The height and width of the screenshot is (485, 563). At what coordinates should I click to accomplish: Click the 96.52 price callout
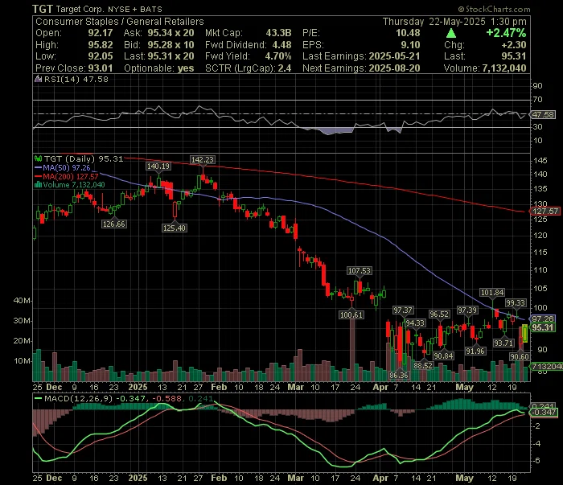click(x=439, y=314)
